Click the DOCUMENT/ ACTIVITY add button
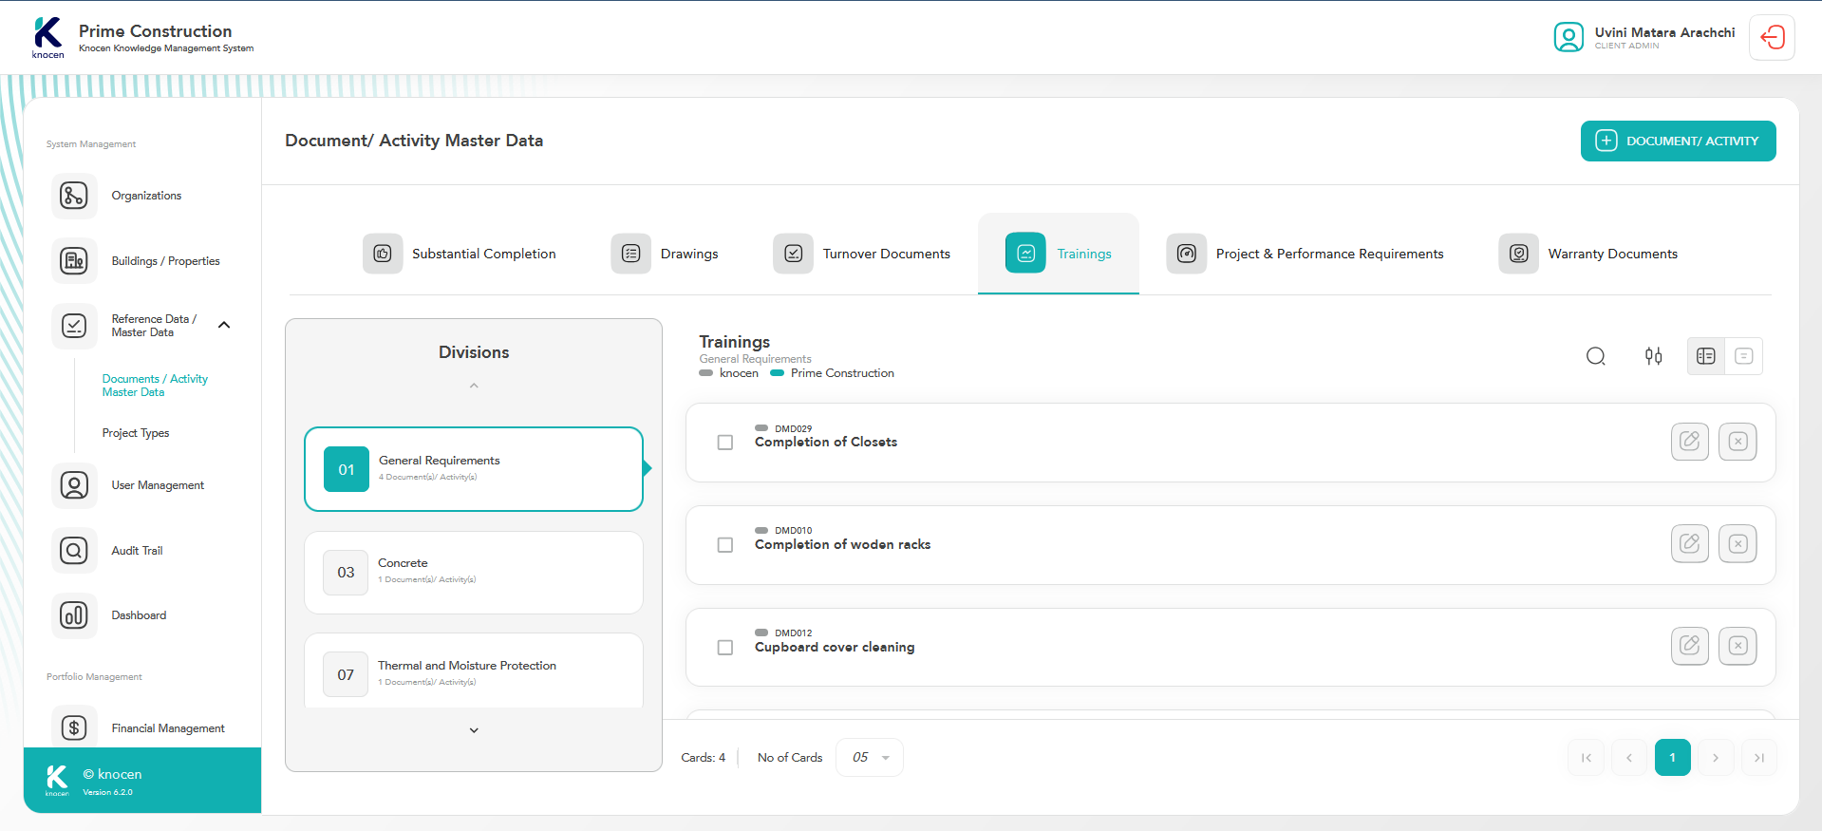The image size is (1822, 831). (x=1678, y=142)
